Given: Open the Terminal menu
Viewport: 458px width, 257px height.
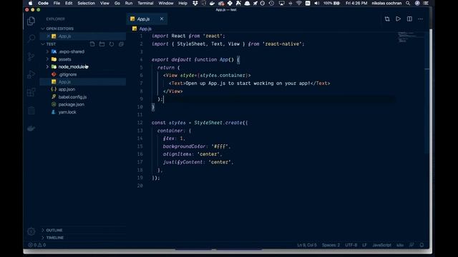Looking at the screenshot, I should pos(145,3).
